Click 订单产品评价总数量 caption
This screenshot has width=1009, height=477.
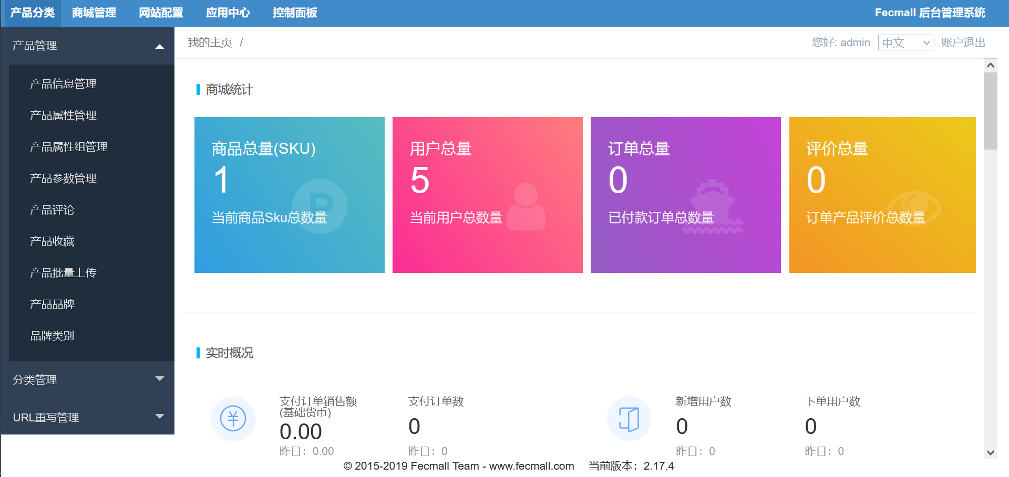coord(866,218)
